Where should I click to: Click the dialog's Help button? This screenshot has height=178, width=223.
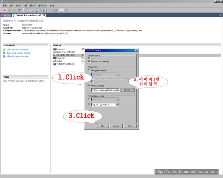130,126
